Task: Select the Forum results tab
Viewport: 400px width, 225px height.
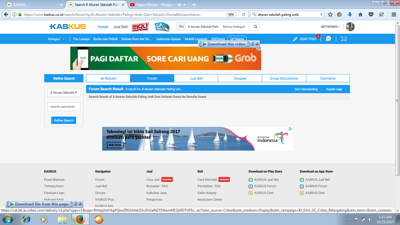Action: coord(152,78)
